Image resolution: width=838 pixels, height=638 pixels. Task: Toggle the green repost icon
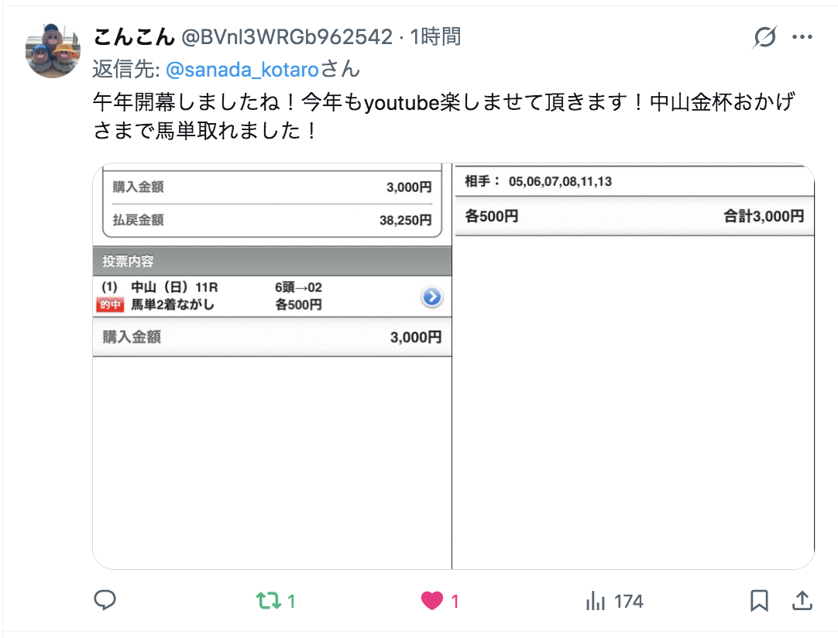[268, 601]
